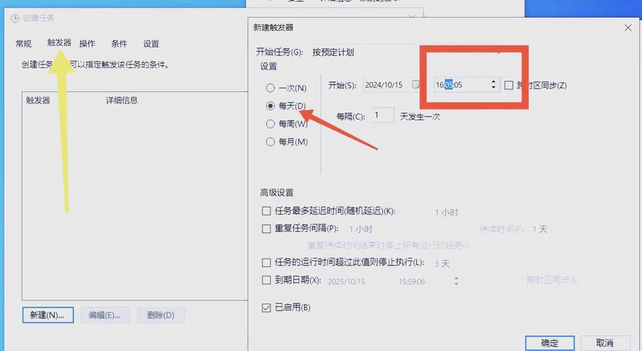Click the 触发器 column header
The height and width of the screenshot is (351, 642).
pos(38,100)
